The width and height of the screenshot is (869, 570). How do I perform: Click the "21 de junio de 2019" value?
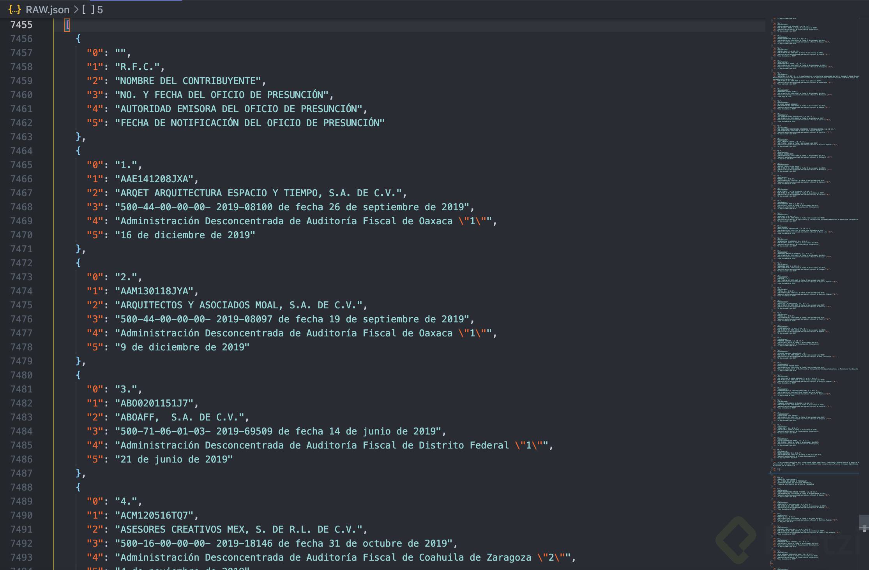(173, 459)
